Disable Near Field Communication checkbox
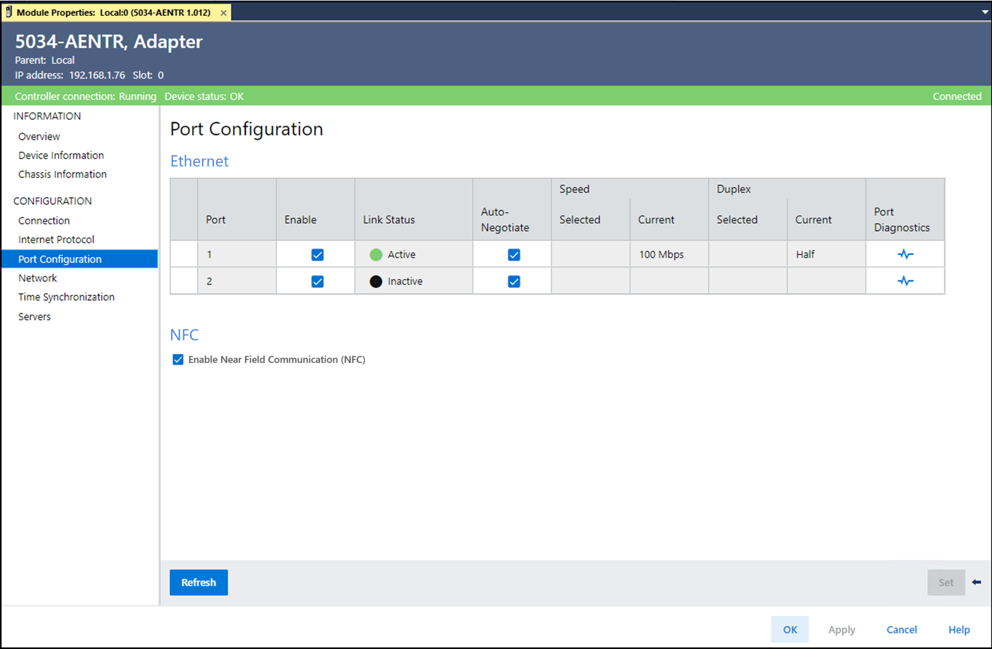Viewport: 992px width, 649px height. (178, 360)
